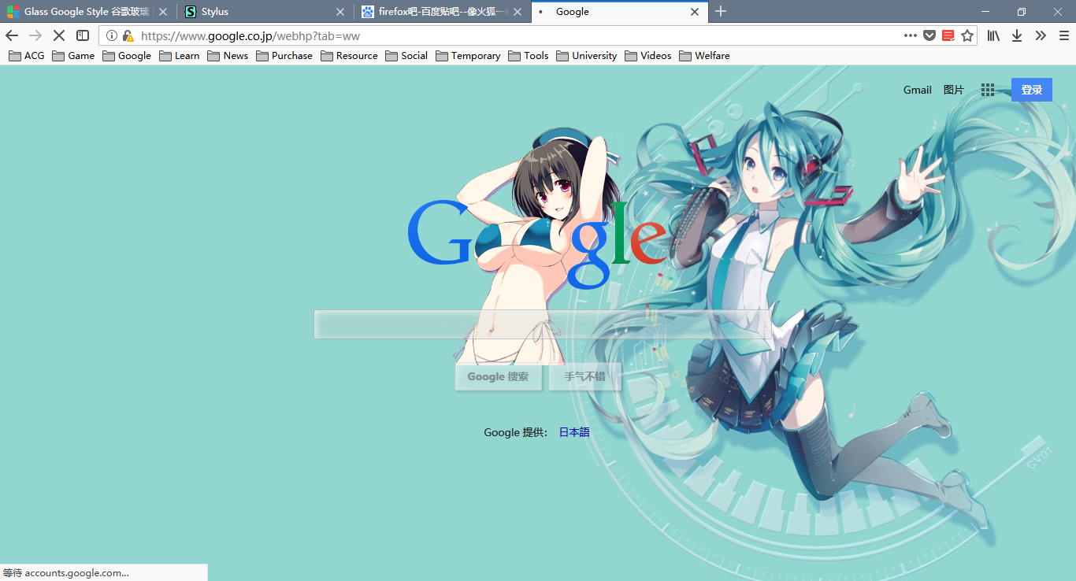Show the Social bookmarks folder
The image size is (1076, 581).
[406, 56]
